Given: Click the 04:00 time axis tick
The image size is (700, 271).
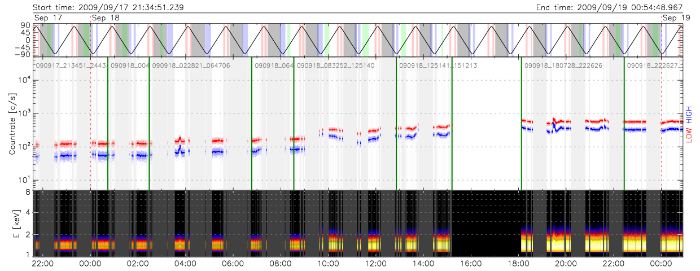Looking at the screenshot, I should [186, 263].
